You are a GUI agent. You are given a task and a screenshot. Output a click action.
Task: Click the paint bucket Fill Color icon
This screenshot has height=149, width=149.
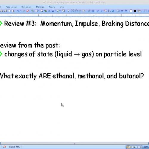pos(139,11)
